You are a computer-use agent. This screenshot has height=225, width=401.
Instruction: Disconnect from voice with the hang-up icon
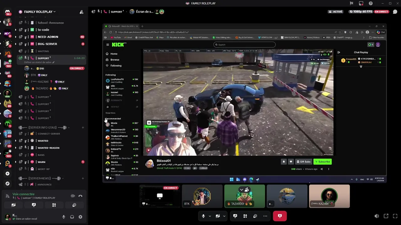coord(80,196)
